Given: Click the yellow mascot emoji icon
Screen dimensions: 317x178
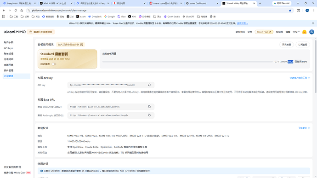Looking at the screenshot, I should (304, 32).
